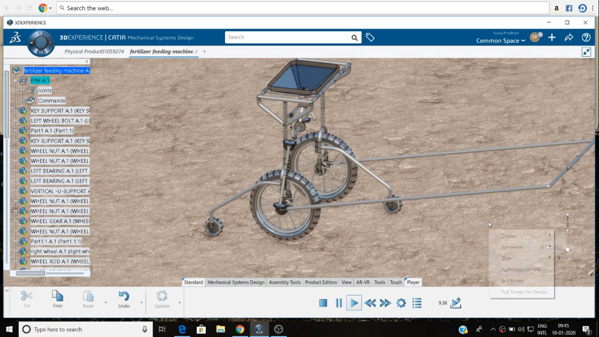Expand Part1 A.1 (Part1.1) node
The width and height of the screenshot is (599, 337).
(15, 131)
